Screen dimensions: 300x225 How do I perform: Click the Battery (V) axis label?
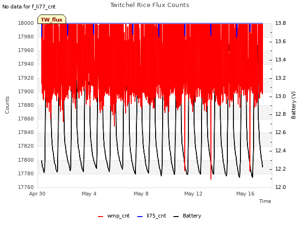tap(293, 105)
